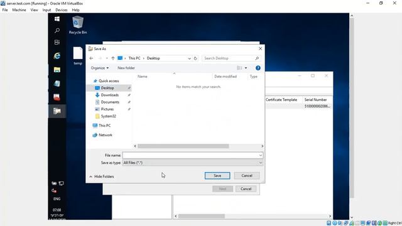Select the active certificate app on the taskbar

coord(57,111)
